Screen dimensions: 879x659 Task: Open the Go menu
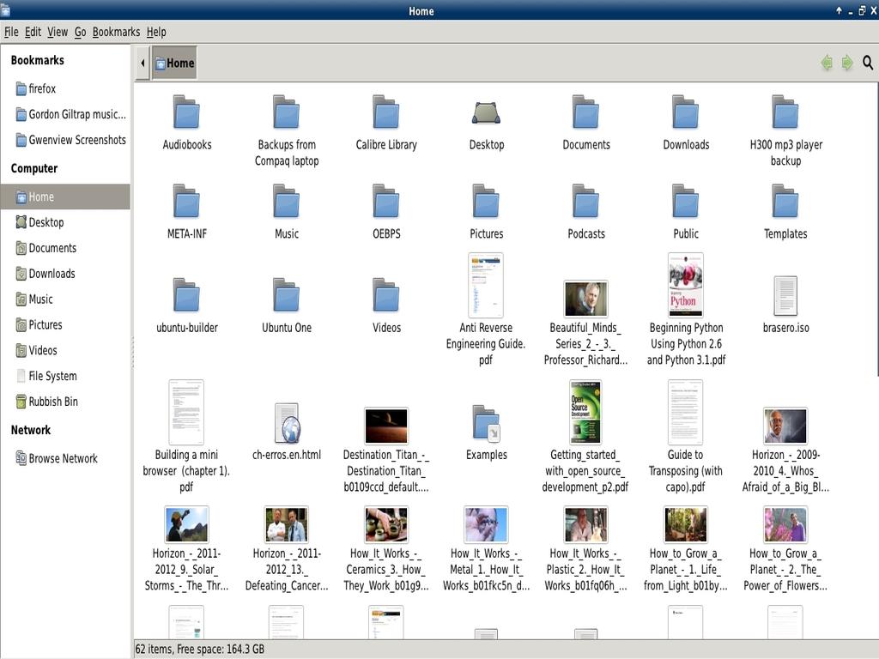pos(80,32)
